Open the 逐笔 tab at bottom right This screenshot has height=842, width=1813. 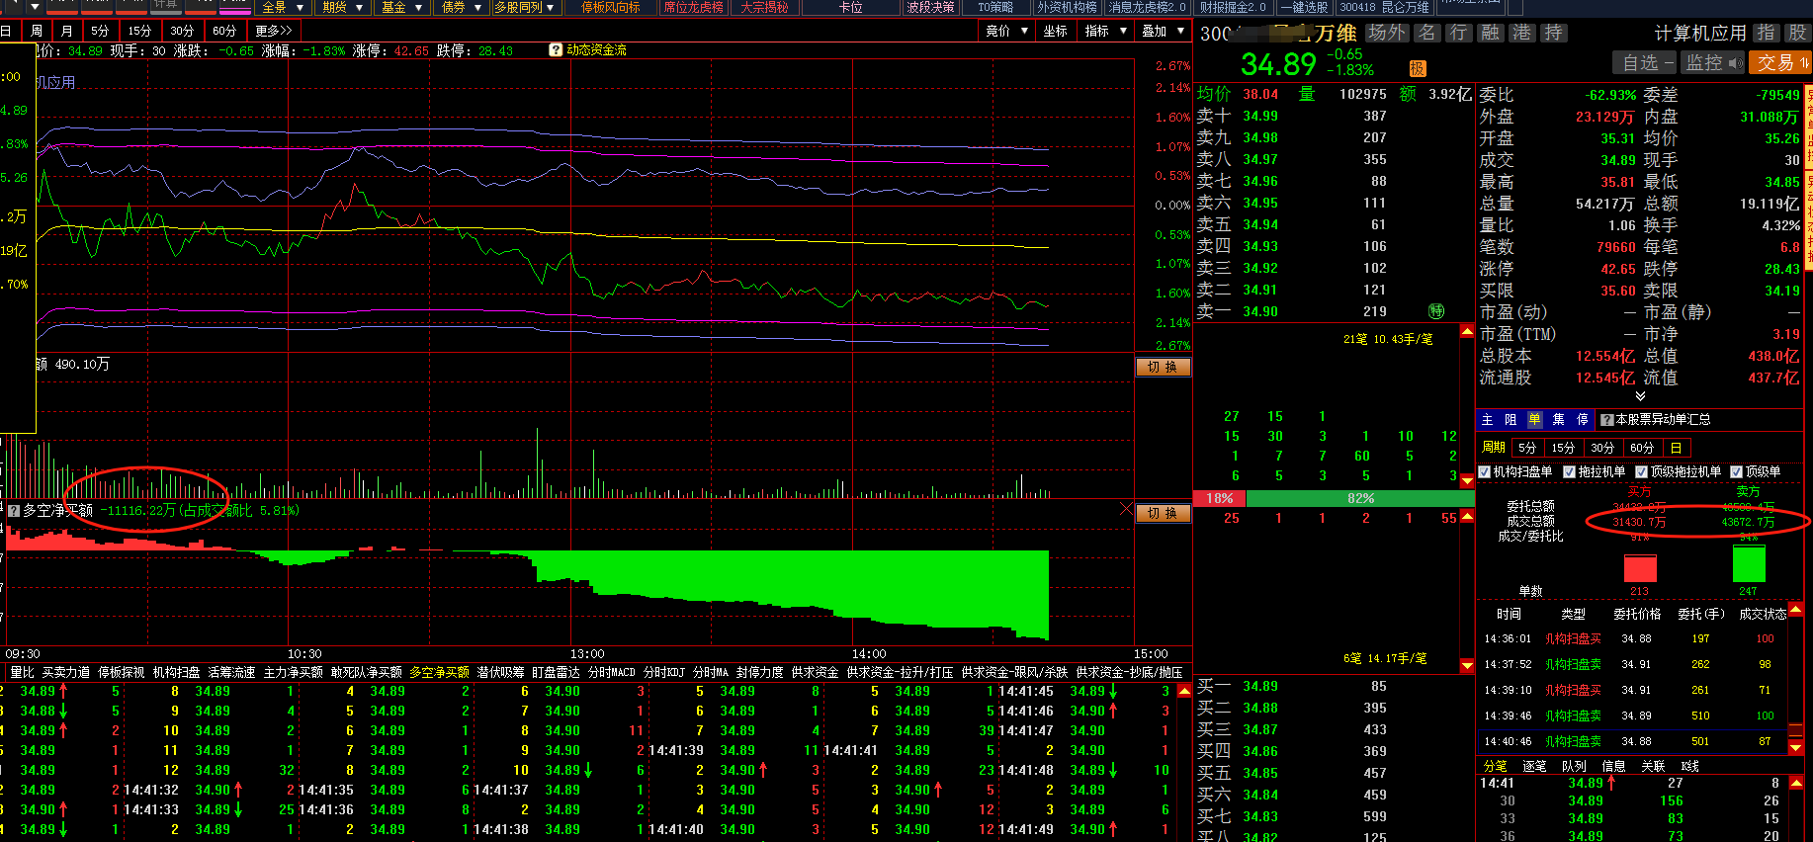pos(1534,766)
